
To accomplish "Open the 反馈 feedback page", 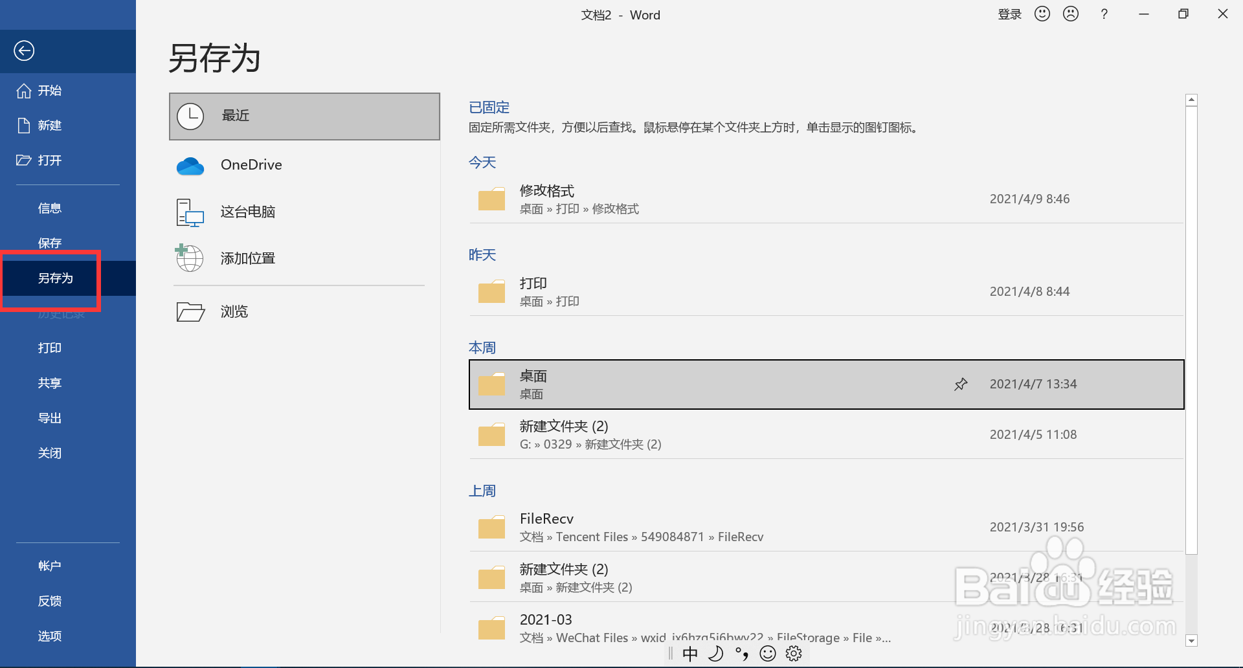I will (x=68, y=601).
